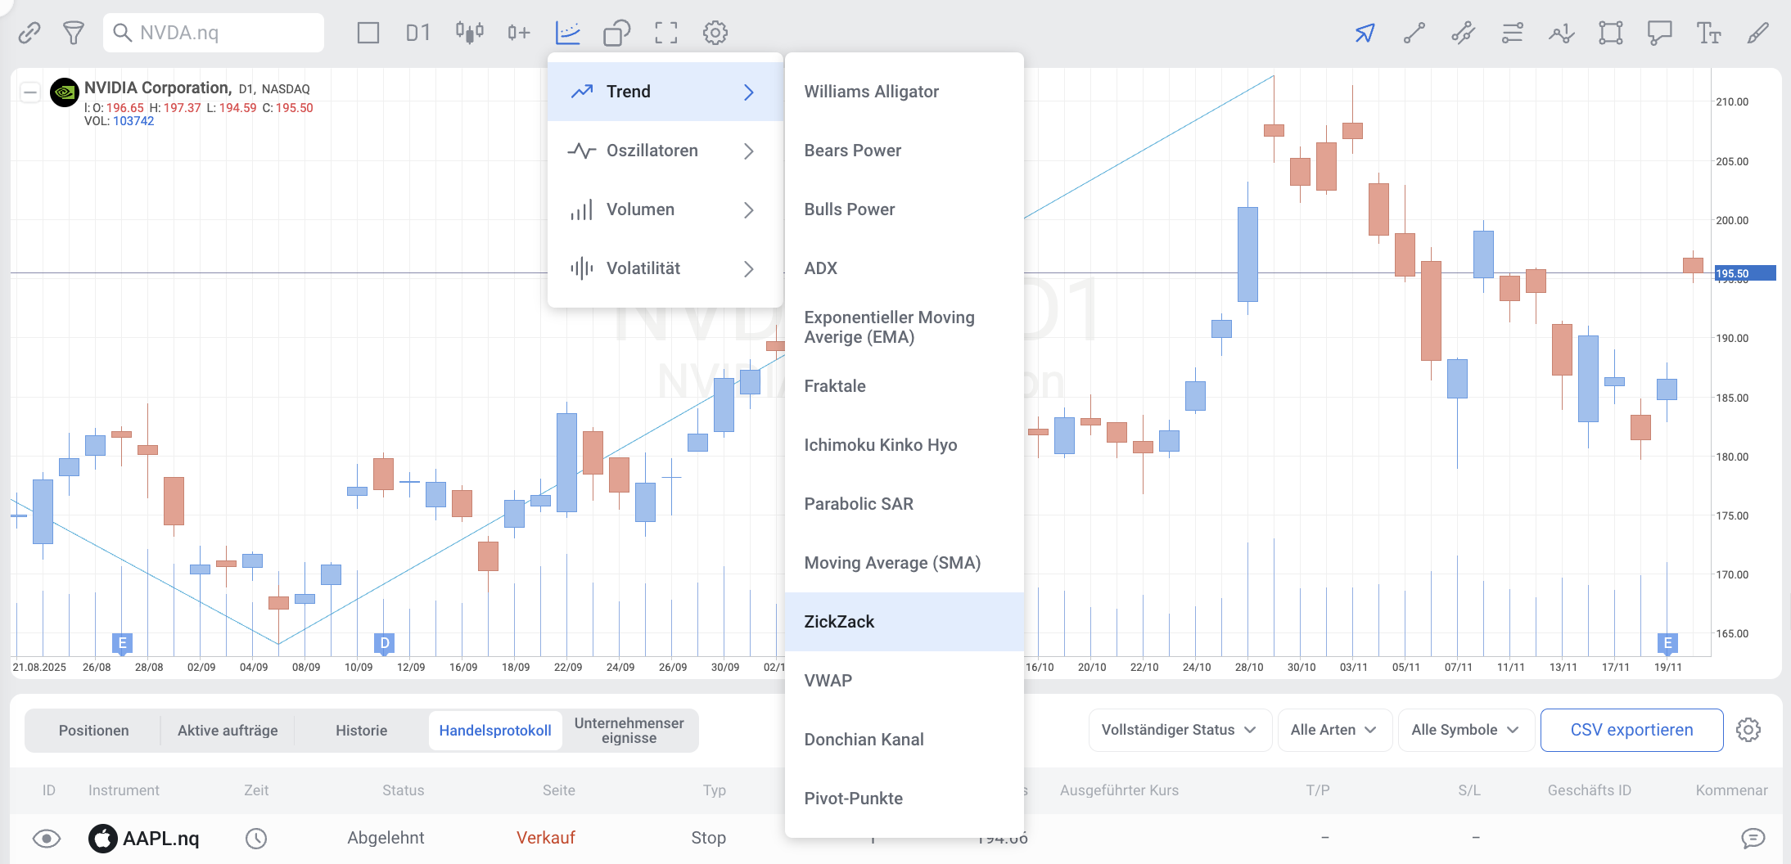The height and width of the screenshot is (864, 1791).
Task: Open chart settings gear in top toolbar
Action: click(x=715, y=33)
